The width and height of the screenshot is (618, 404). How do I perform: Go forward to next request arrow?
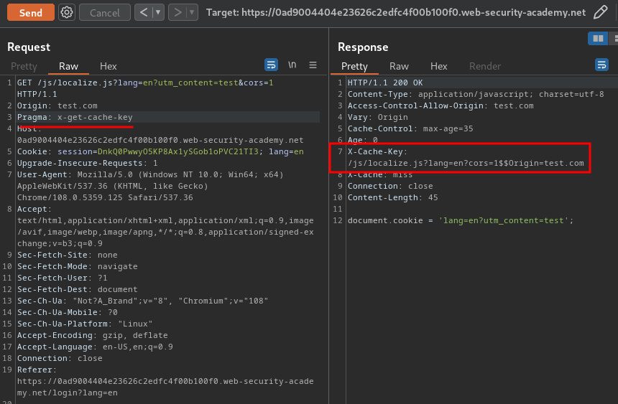point(177,13)
